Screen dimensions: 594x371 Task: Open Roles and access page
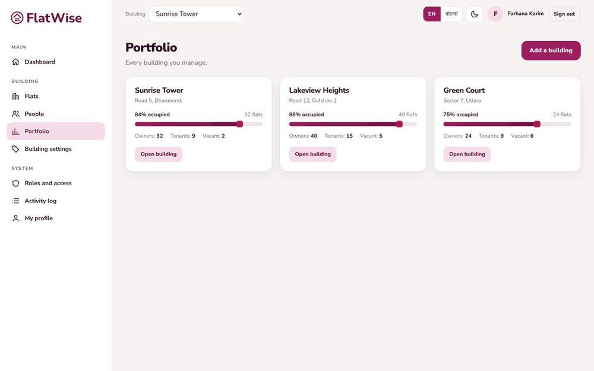click(56, 183)
